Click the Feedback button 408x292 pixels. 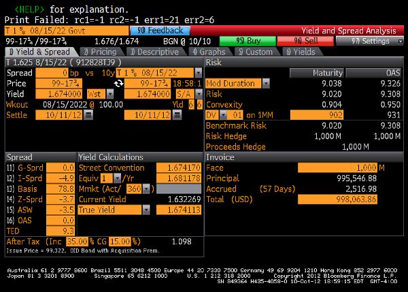pos(160,31)
